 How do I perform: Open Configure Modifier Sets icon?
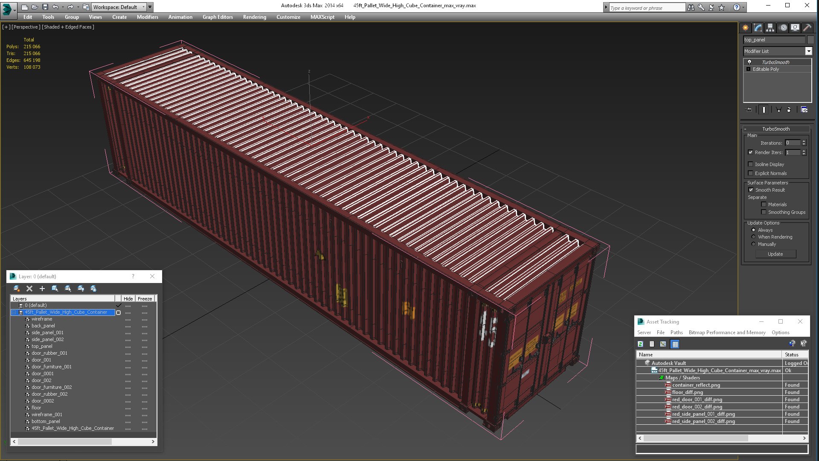click(x=804, y=110)
